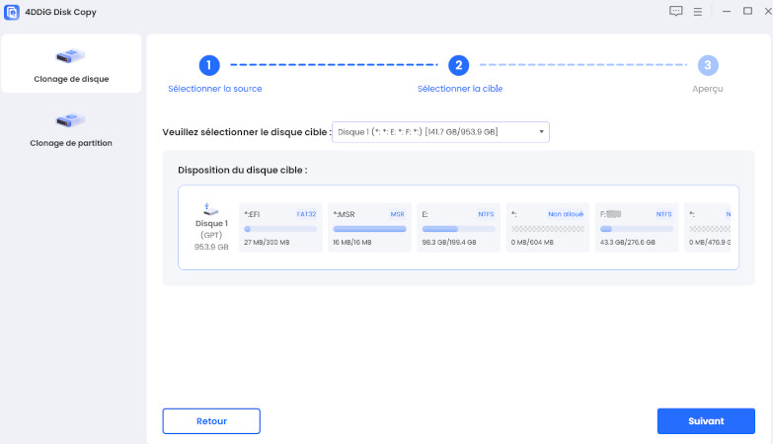Viewport: 773px width, 444px height.
Task: Open the target disk dropdown list
Action: (x=439, y=131)
